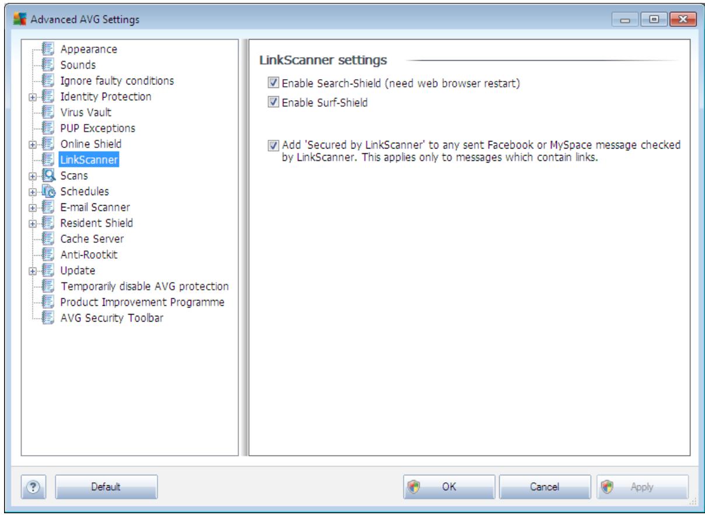
Task: Select Online Shield label in the tree
Action: pos(91,144)
